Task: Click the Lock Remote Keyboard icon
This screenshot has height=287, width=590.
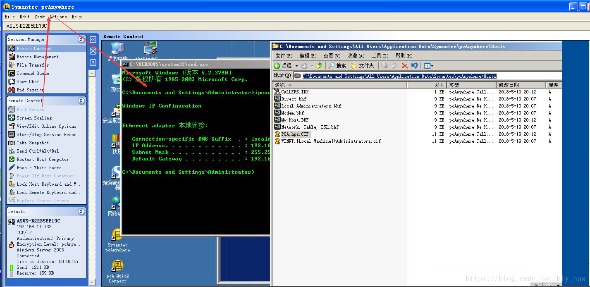Action: point(12,192)
